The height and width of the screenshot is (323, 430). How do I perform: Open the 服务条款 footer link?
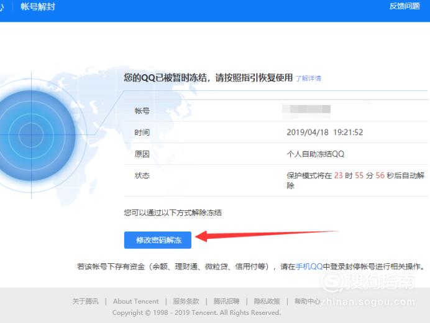[x=186, y=301]
